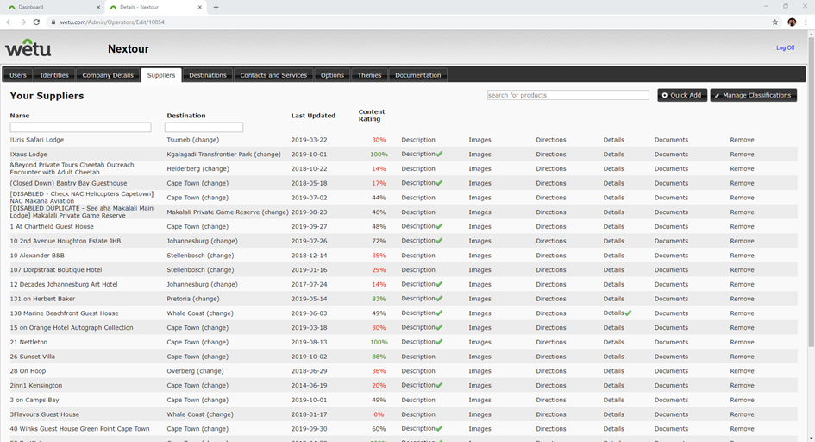Change destination of 28 On Hoop (Overberg)

point(210,371)
